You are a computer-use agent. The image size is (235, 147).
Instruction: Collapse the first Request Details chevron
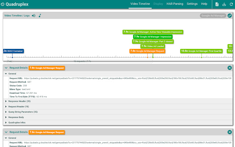tap(6, 68)
